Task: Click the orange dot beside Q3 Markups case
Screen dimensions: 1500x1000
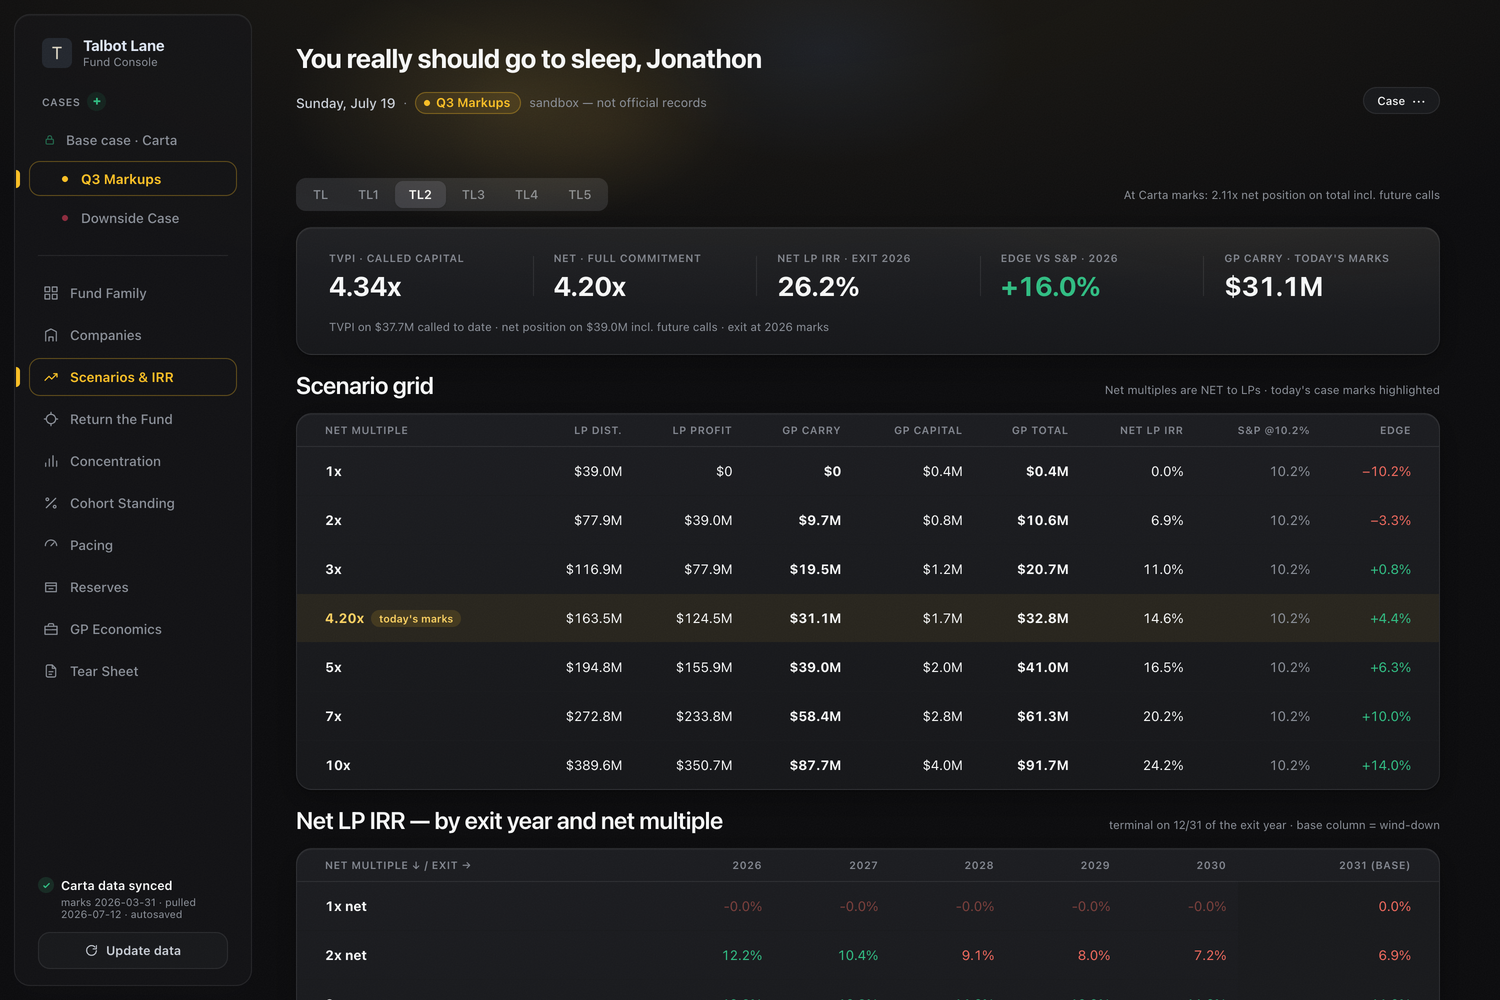Action: coord(65,179)
